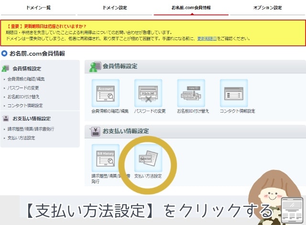
Task: Open sidebar link パスワードの変更
Action: [x=23, y=88]
